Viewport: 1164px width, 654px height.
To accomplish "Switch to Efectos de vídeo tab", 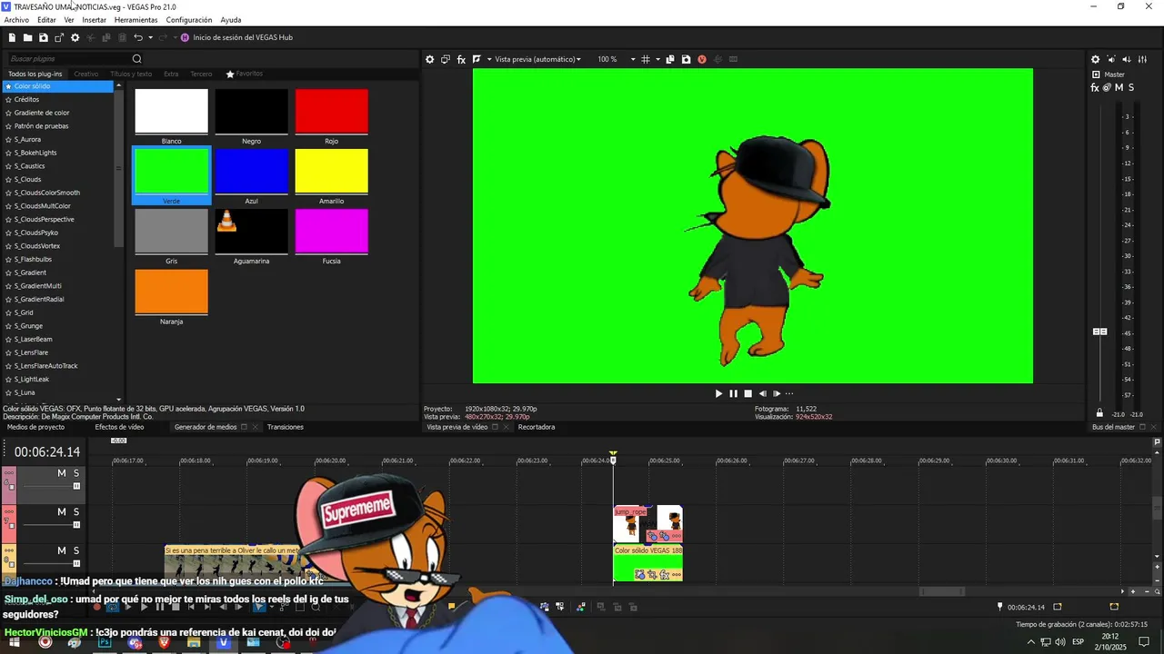I will [x=119, y=427].
